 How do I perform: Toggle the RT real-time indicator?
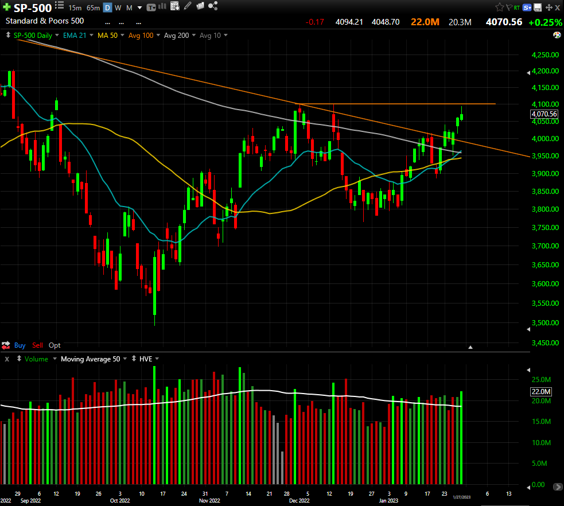(x=517, y=7)
